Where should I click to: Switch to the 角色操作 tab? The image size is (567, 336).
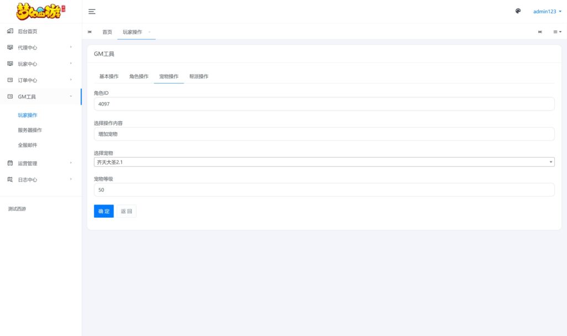click(x=139, y=76)
